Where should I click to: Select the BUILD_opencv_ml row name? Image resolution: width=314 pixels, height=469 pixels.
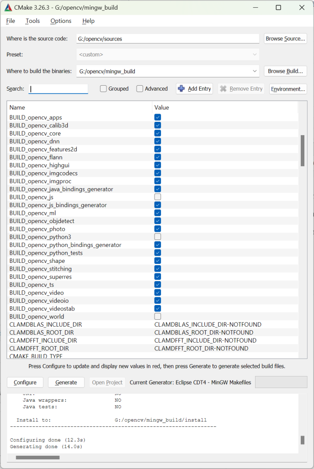(32, 213)
